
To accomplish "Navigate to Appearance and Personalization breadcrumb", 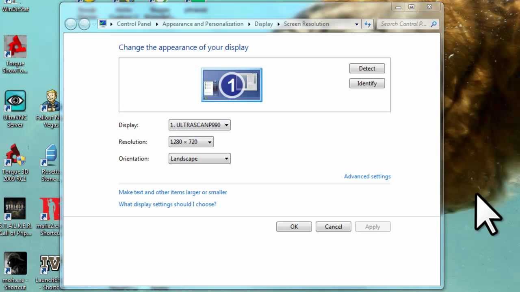I will tap(203, 24).
